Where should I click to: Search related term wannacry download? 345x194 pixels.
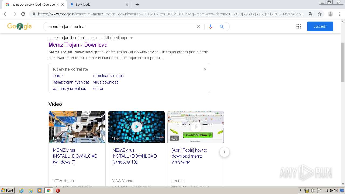70,89
